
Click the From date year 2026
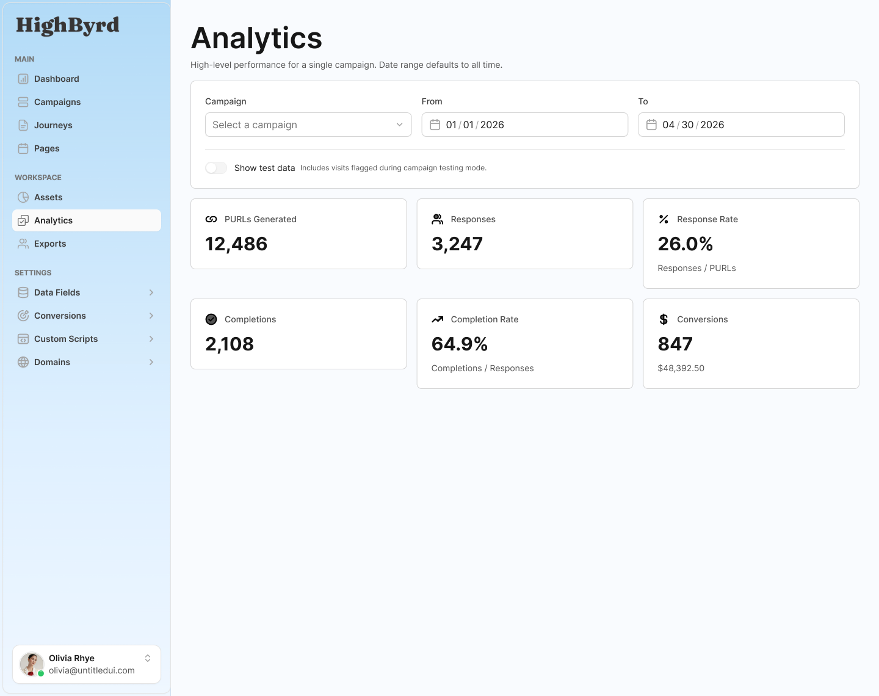[492, 125]
